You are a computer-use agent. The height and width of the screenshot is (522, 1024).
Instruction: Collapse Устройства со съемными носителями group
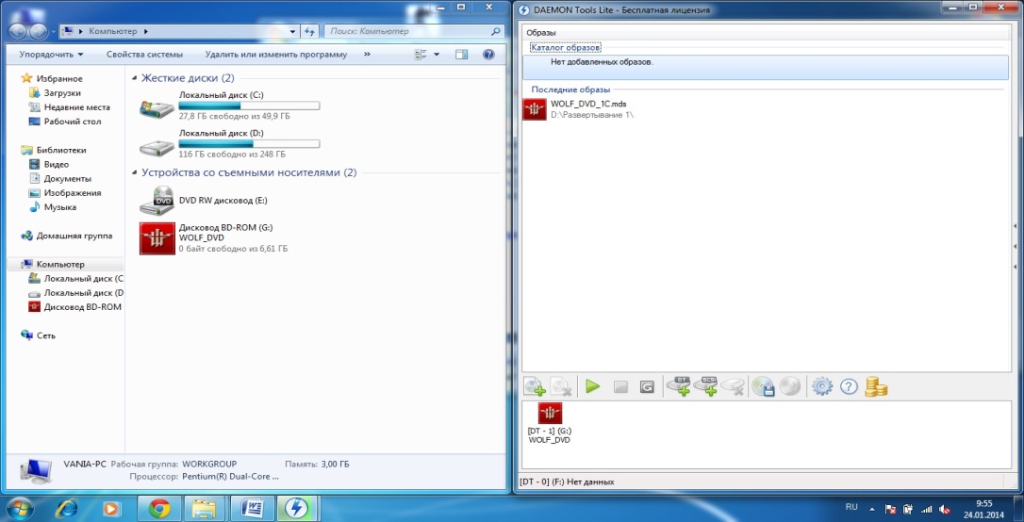pyautogui.click(x=135, y=173)
